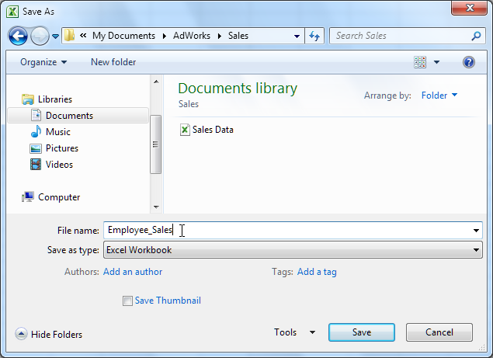Click navigation pane scroll down arrow
493x358 pixels.
(x=156, y=207)
